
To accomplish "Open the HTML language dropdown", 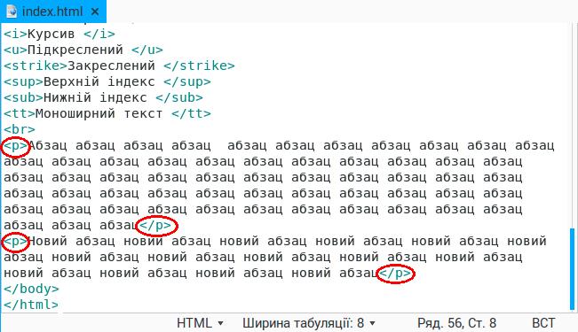I will 200,323.
